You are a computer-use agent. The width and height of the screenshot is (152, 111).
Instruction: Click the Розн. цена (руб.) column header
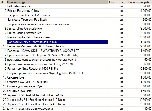coord(140,2)
